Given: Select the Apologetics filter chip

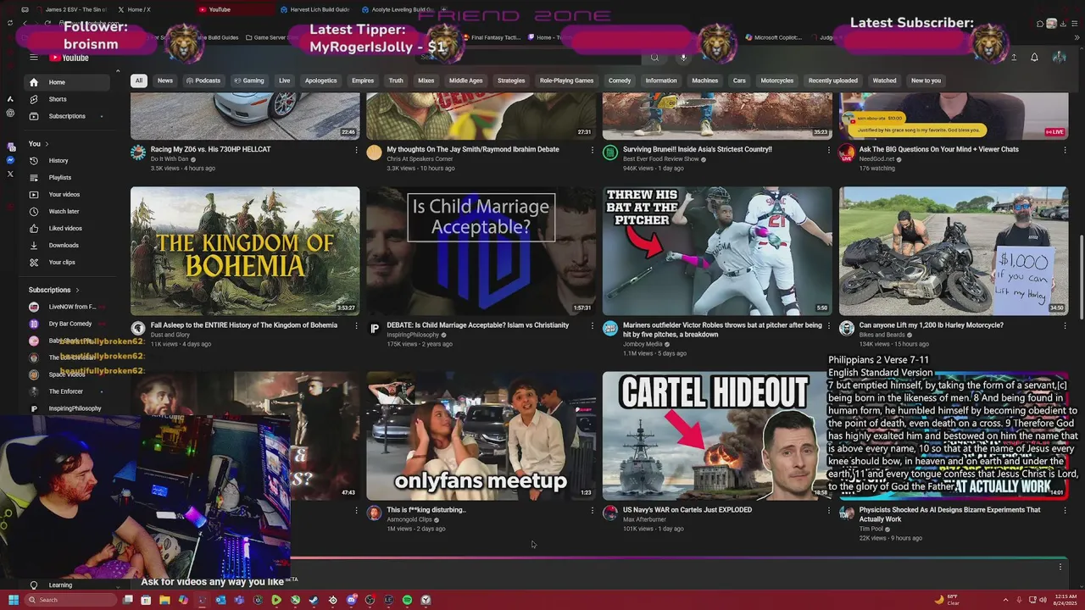Looking at the screenshot, I should [320, 80].
